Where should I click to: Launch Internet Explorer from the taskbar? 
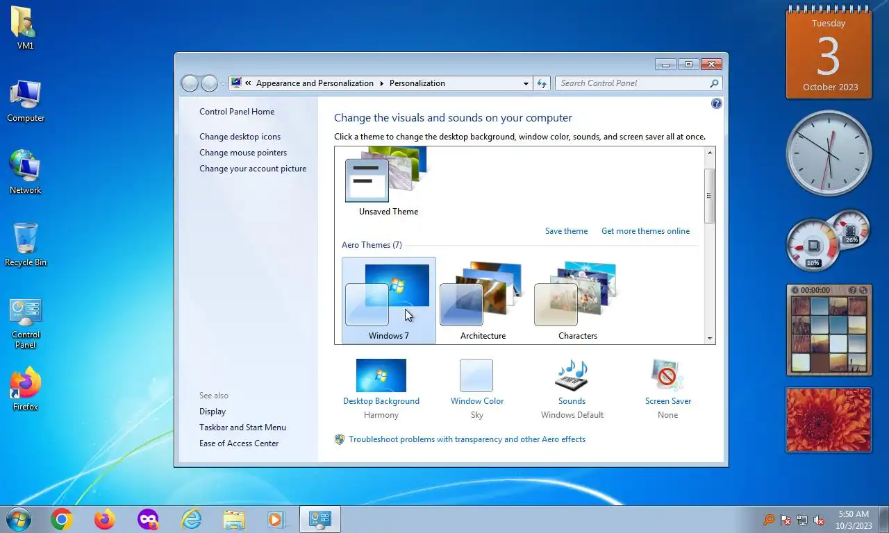pos(190,519)
